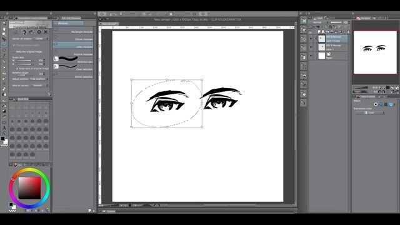Choose the Polyline marquee sub tool
400x225 pixels.
click(x=73, y=53)
